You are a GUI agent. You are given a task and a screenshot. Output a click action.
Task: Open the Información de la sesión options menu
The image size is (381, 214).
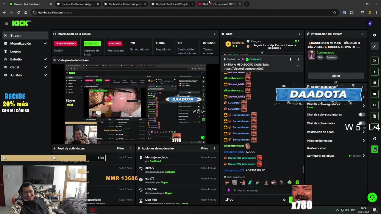pyautogui.click(x=214, y=34)
